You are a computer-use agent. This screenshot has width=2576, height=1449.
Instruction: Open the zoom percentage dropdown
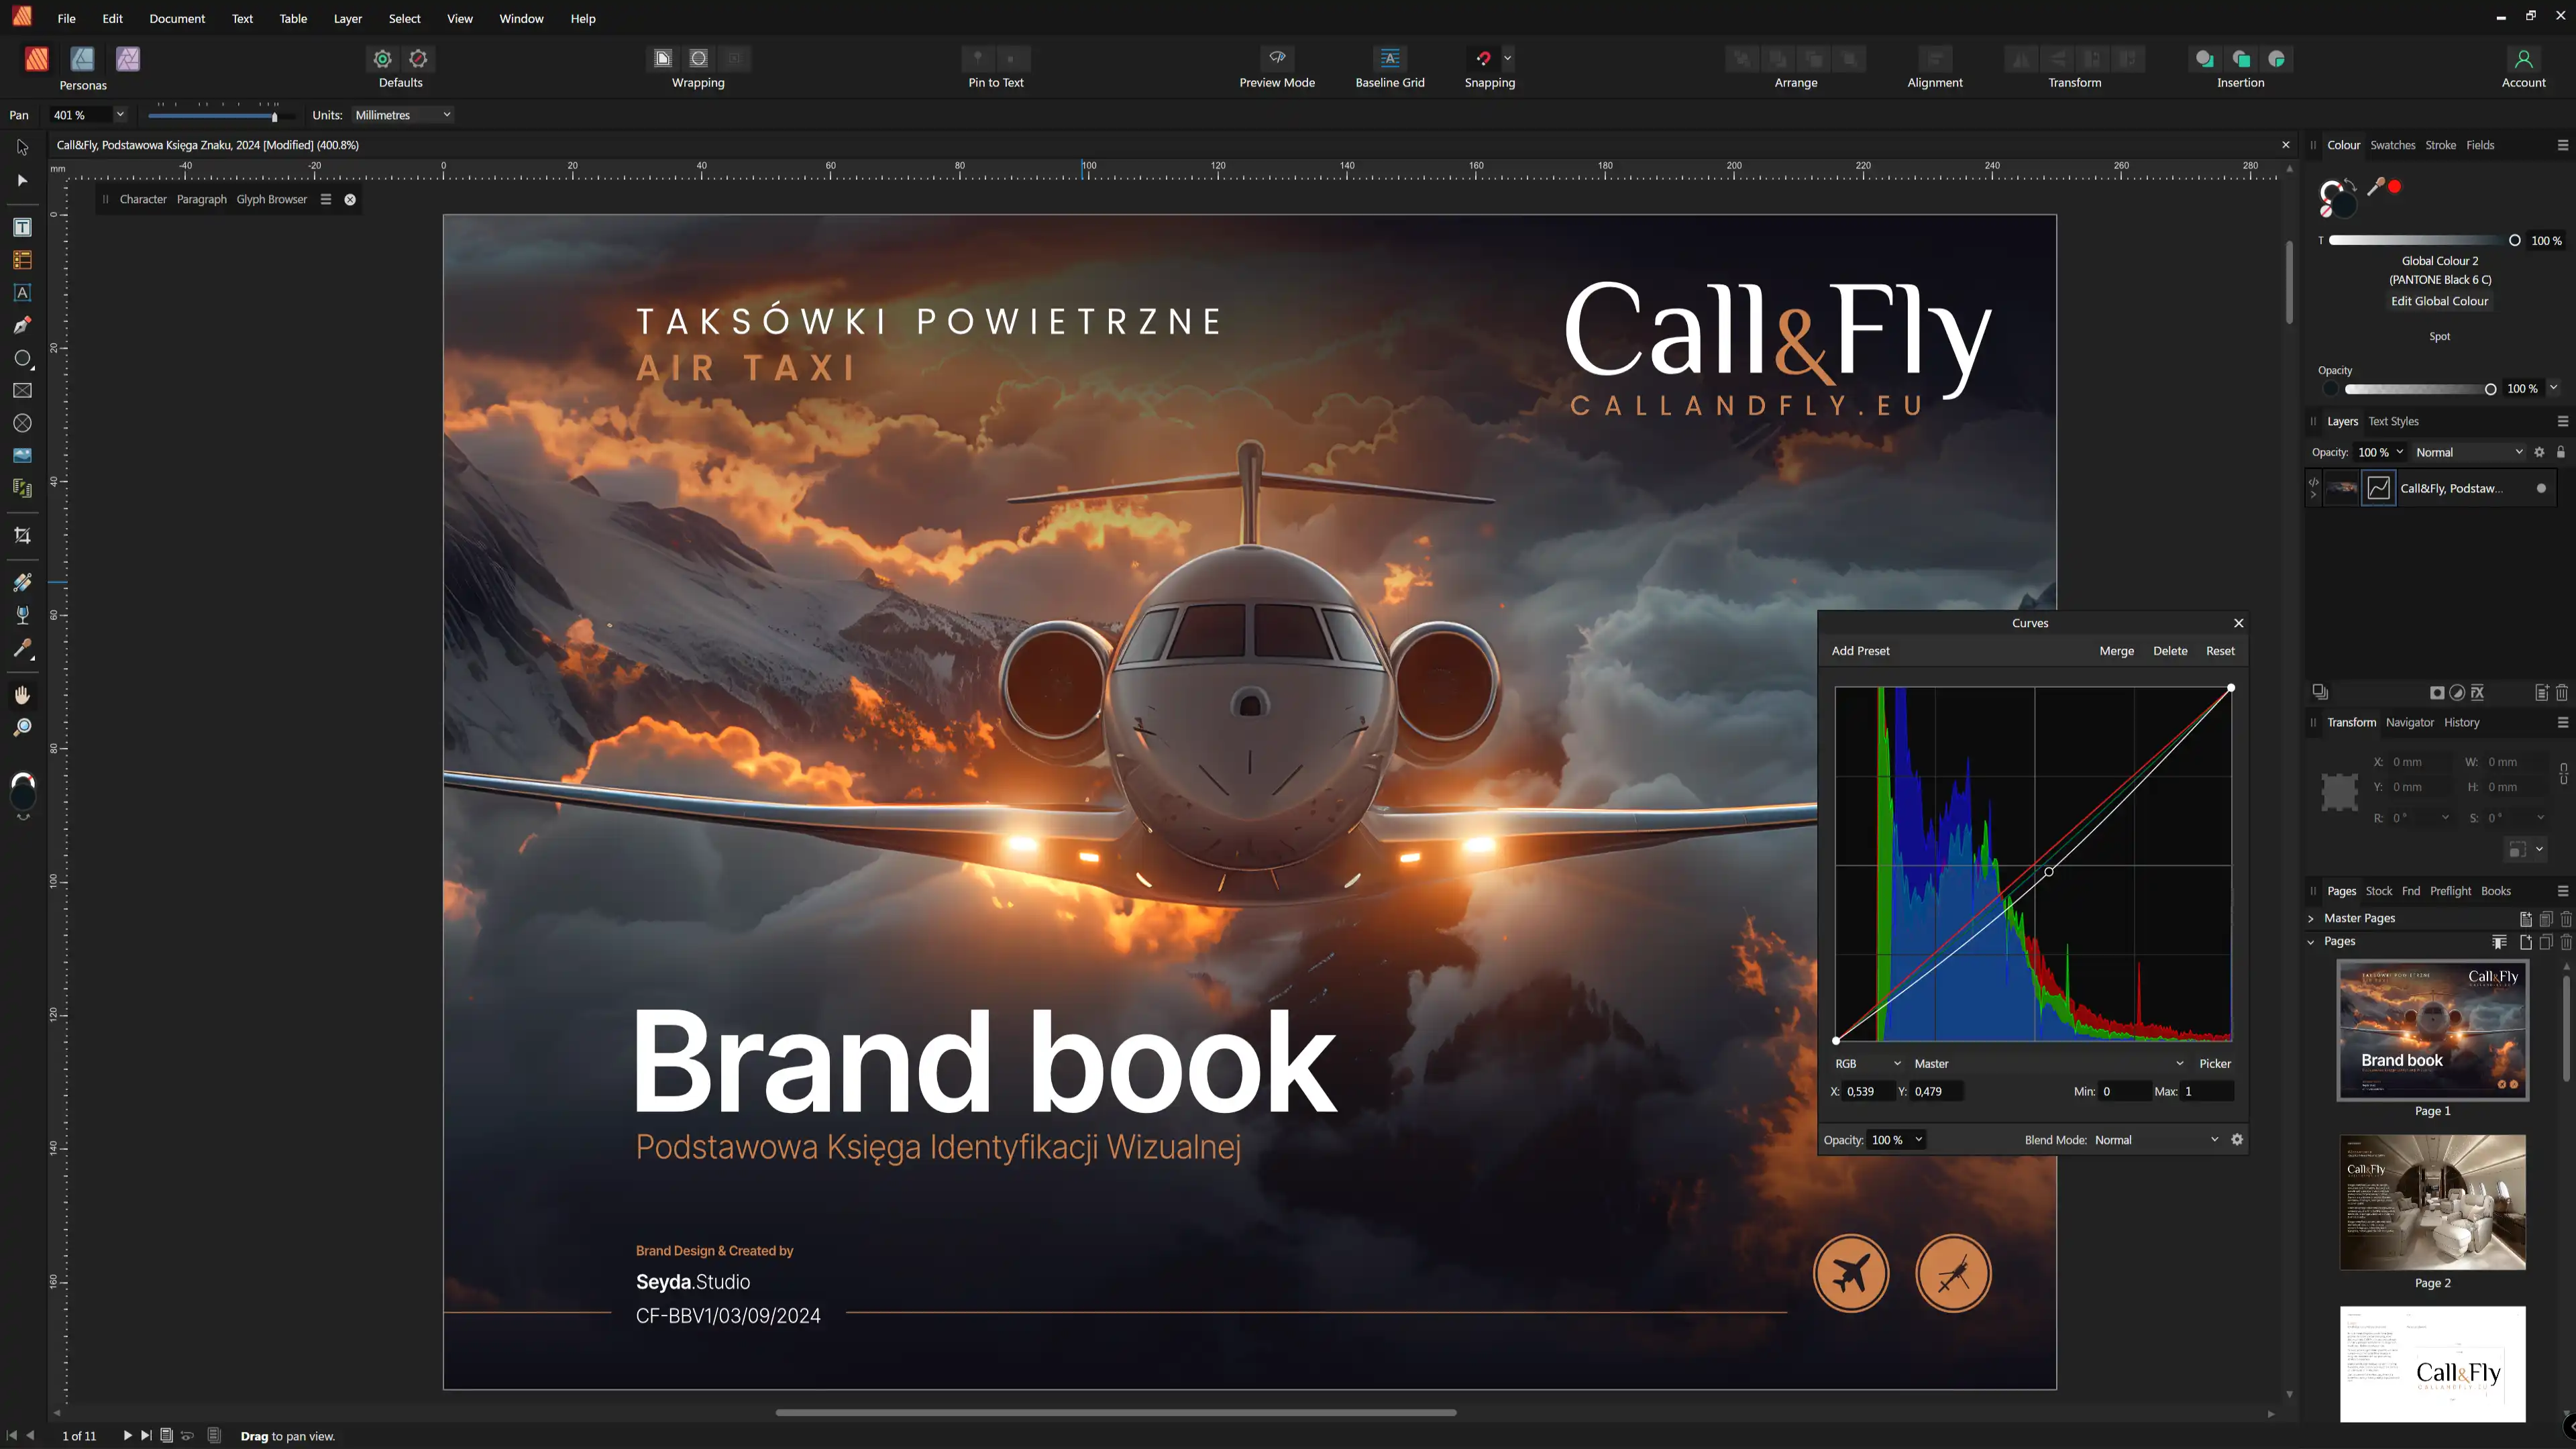click(120, 115)
